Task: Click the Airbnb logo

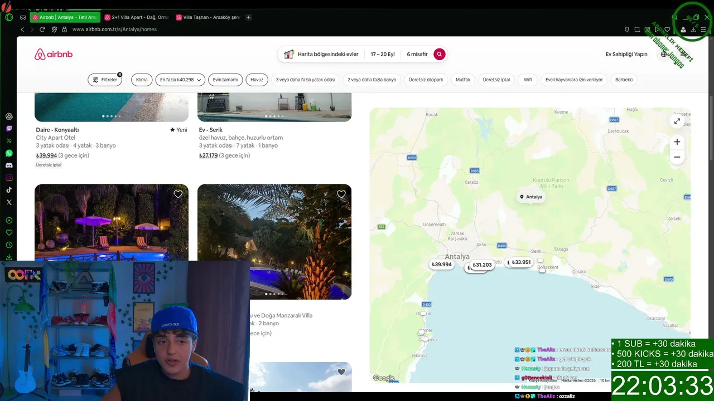Action: pos(54,54)
